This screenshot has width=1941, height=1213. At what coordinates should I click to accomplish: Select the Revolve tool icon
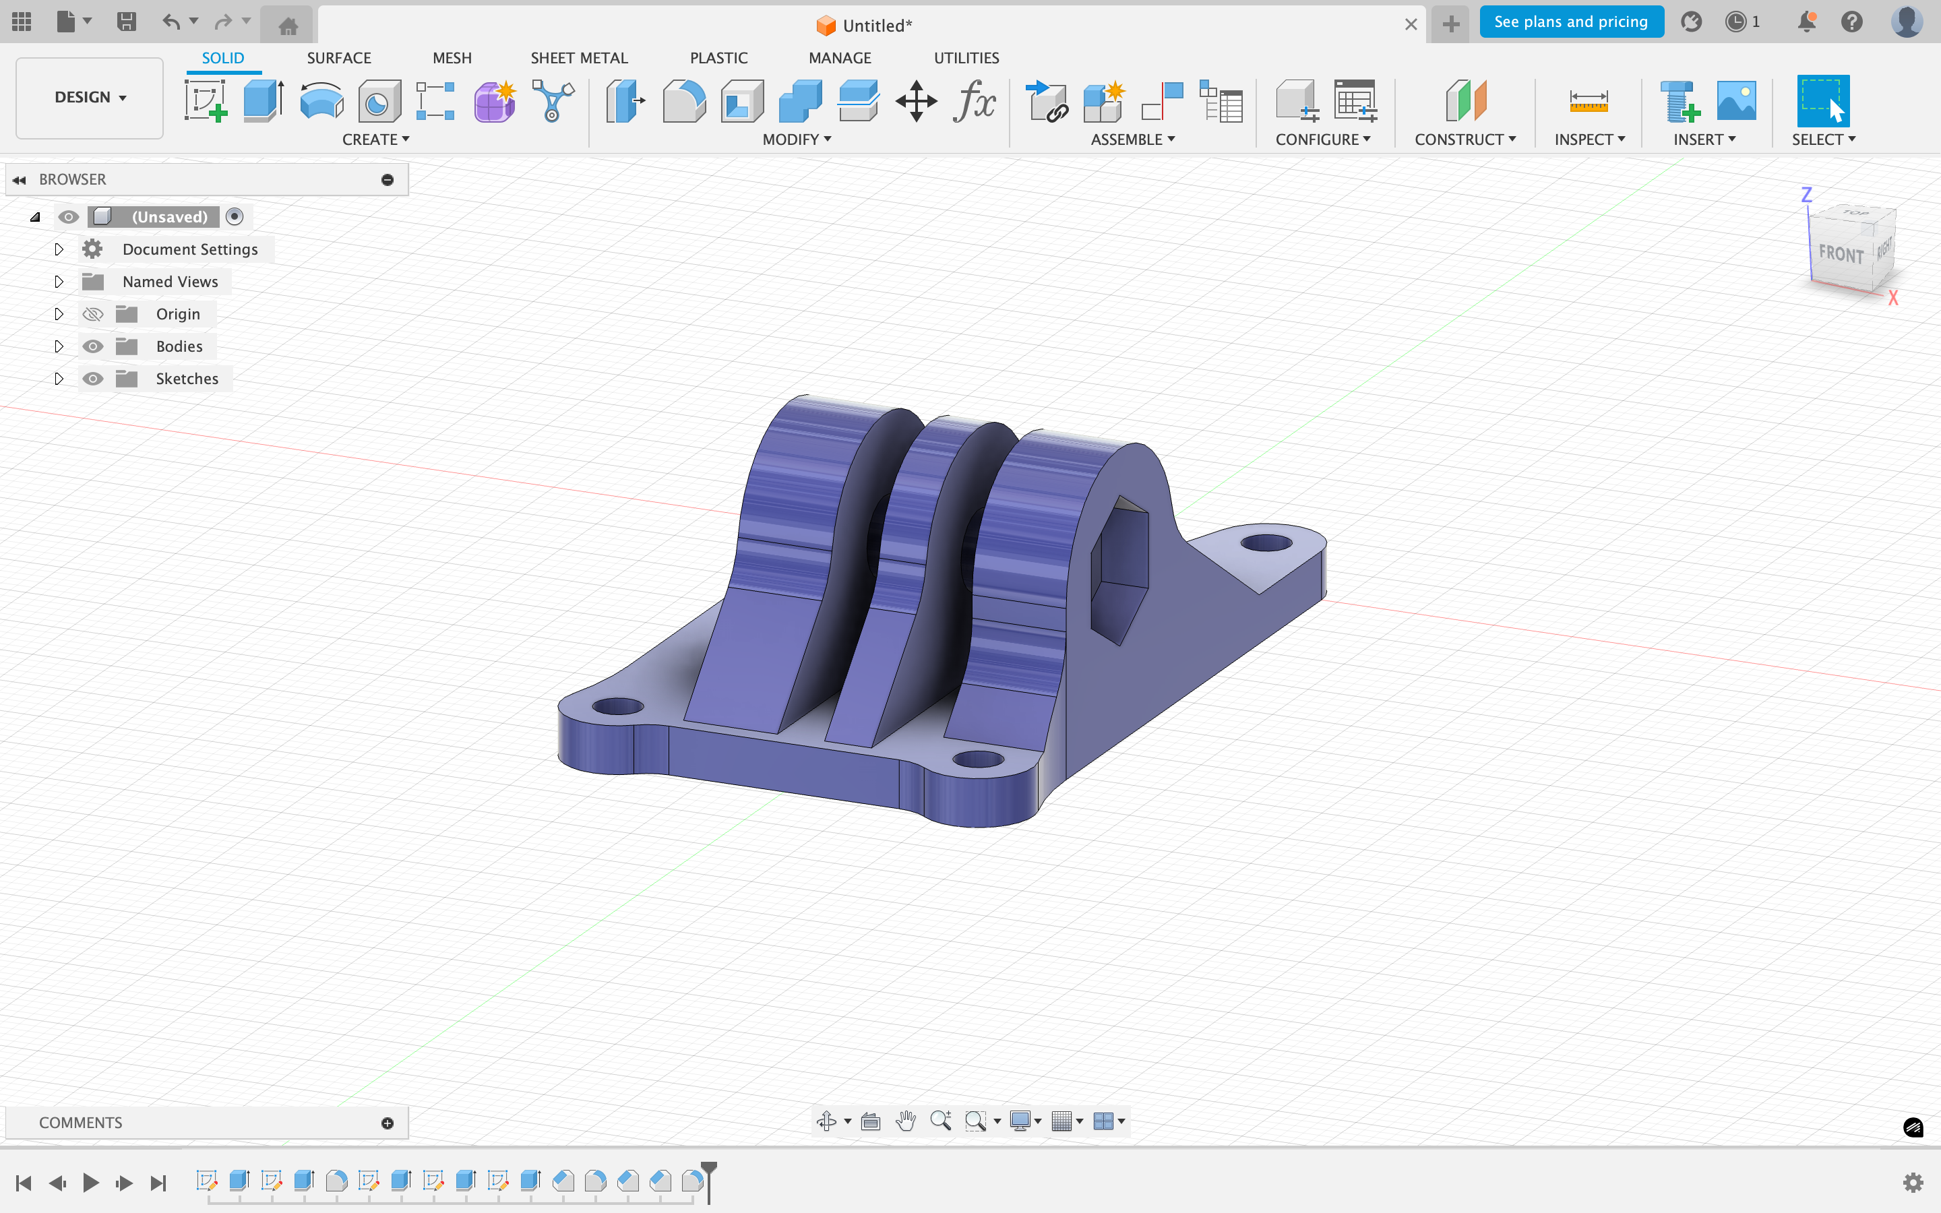tap(321, 101)
